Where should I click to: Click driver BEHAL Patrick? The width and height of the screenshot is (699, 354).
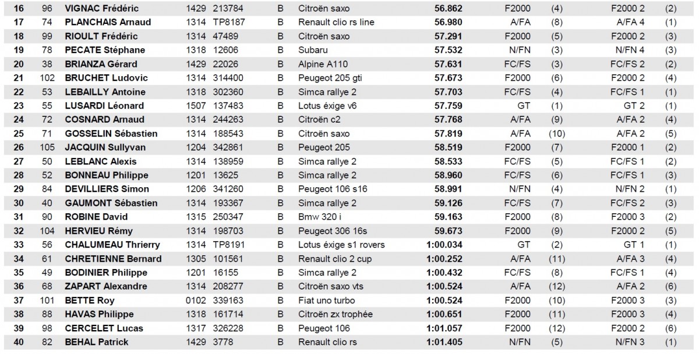[97, 342]
